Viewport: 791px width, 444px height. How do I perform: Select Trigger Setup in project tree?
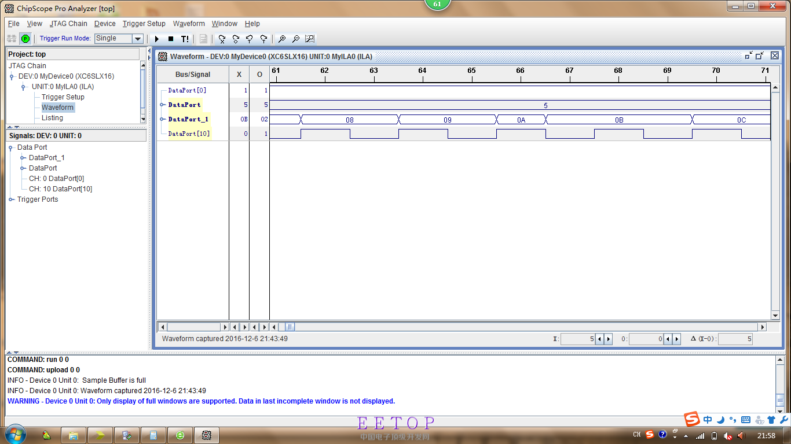[x=63, y=97]
